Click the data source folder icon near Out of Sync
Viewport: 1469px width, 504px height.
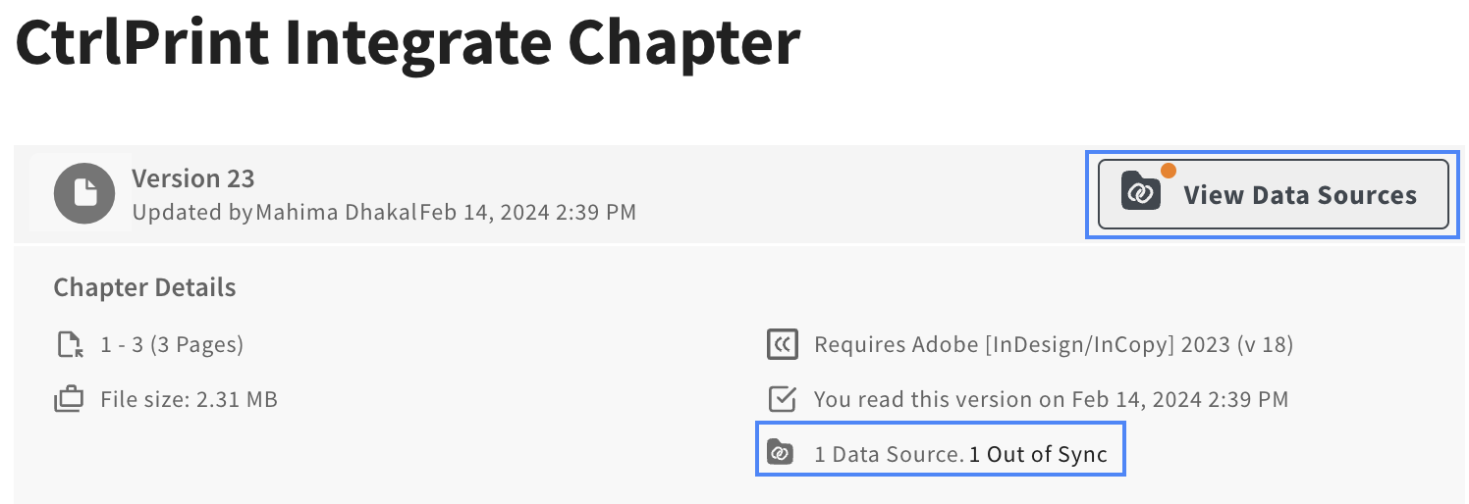pyautogui.click(x=780, y=453)
